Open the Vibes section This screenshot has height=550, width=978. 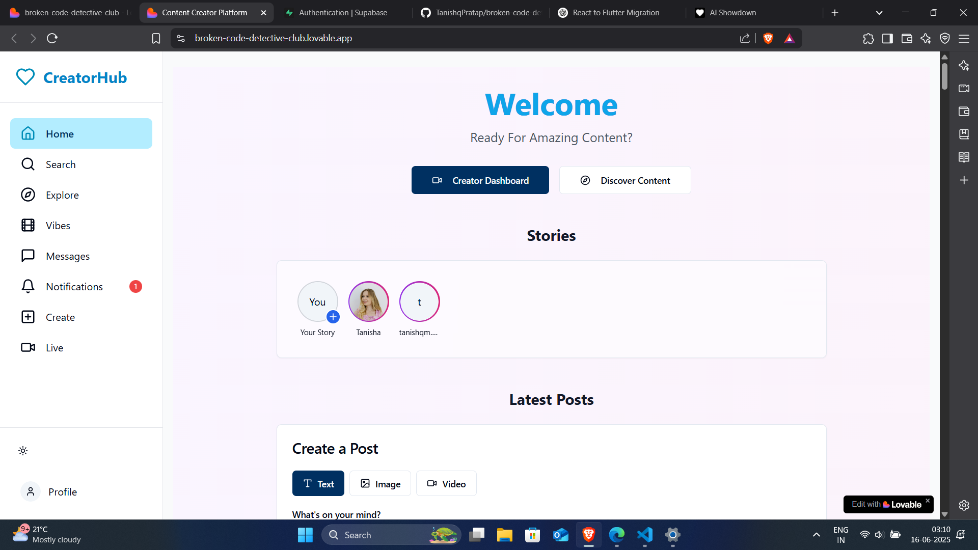[x=58, y=225]
